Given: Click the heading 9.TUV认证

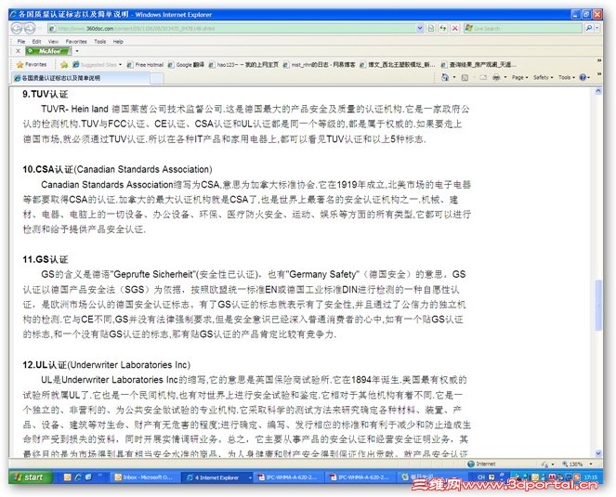Looking at the screenshot, I should [46, 94].
